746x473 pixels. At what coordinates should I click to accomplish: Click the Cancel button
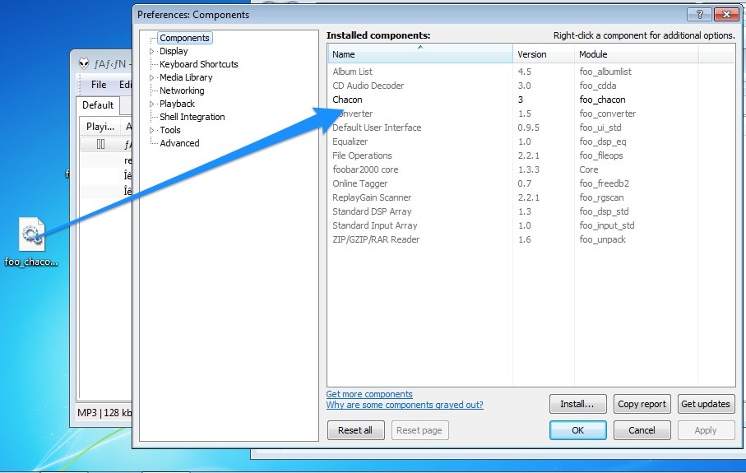pyautogui.click(x=642, y=430)
